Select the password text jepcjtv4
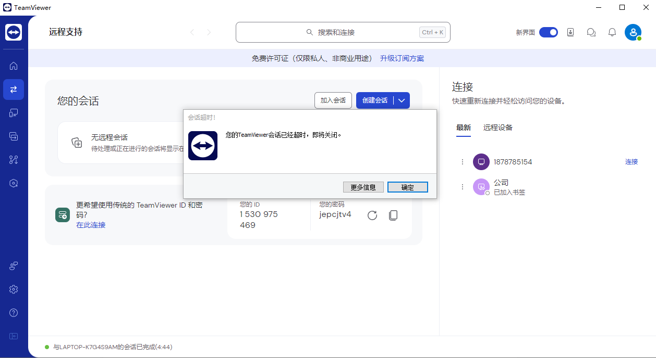The image size is (656, 358). [335, 214]
